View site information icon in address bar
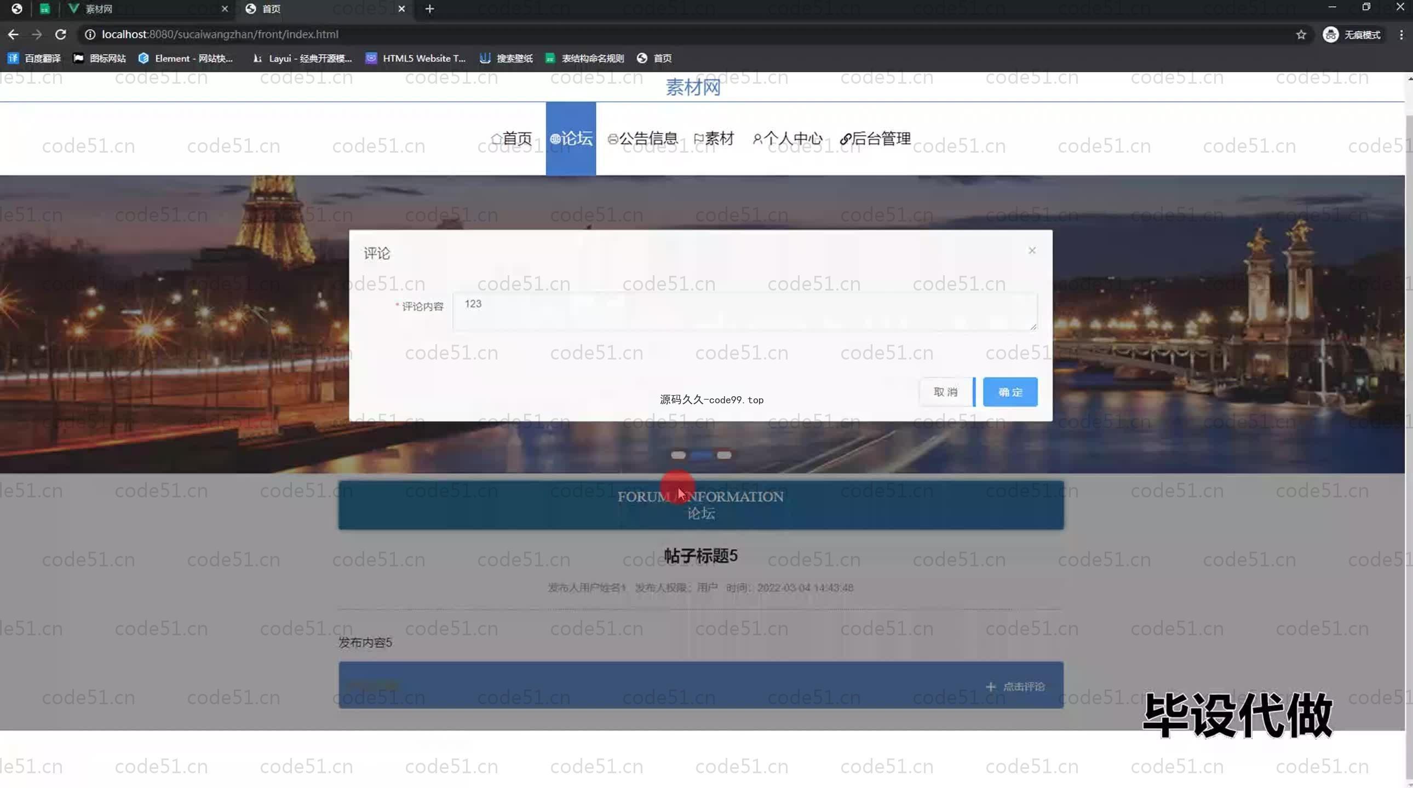This screenshot has height=788, width=1413. click(90, 34)
